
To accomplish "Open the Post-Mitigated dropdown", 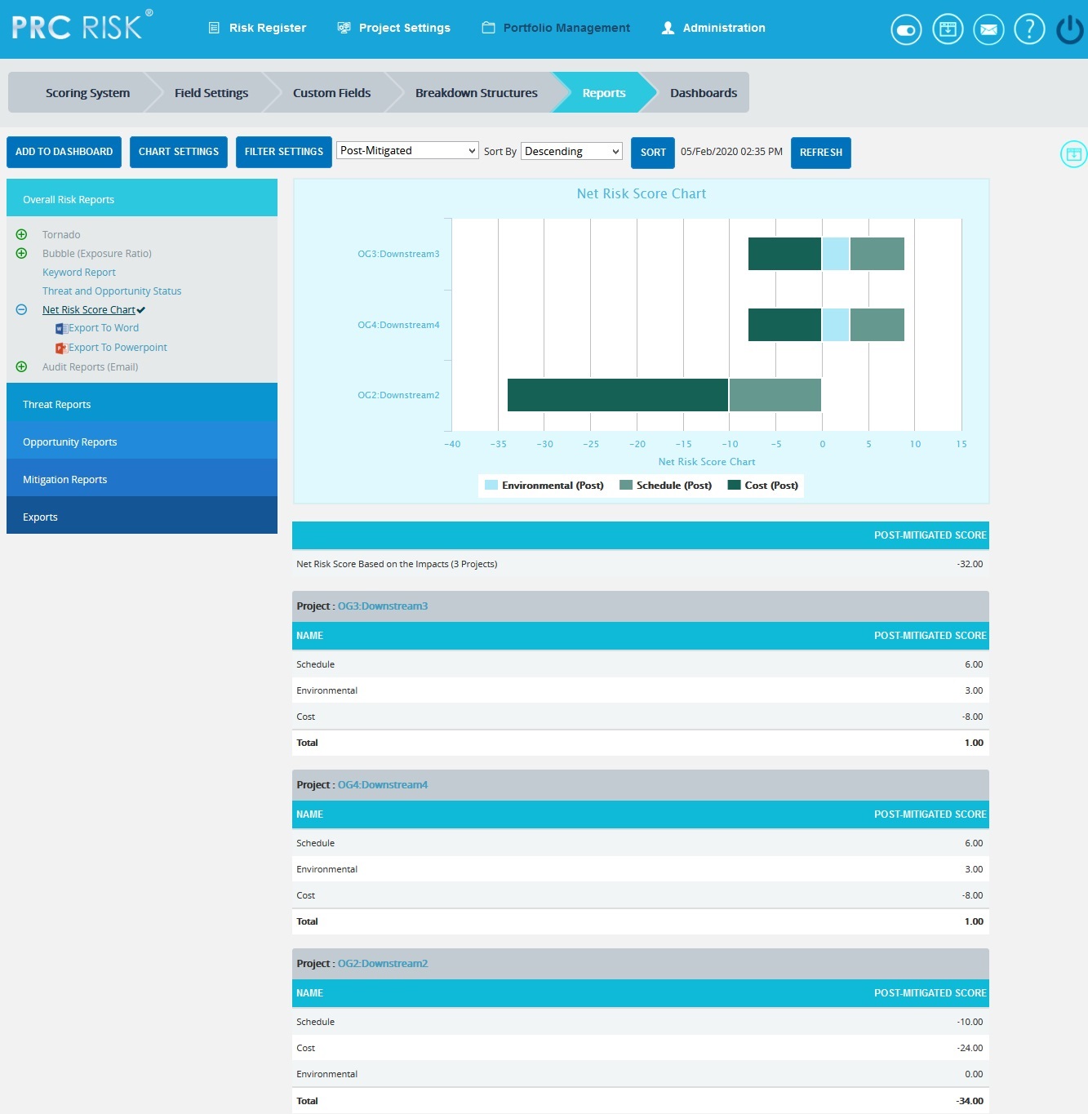I will click(406, 150).
